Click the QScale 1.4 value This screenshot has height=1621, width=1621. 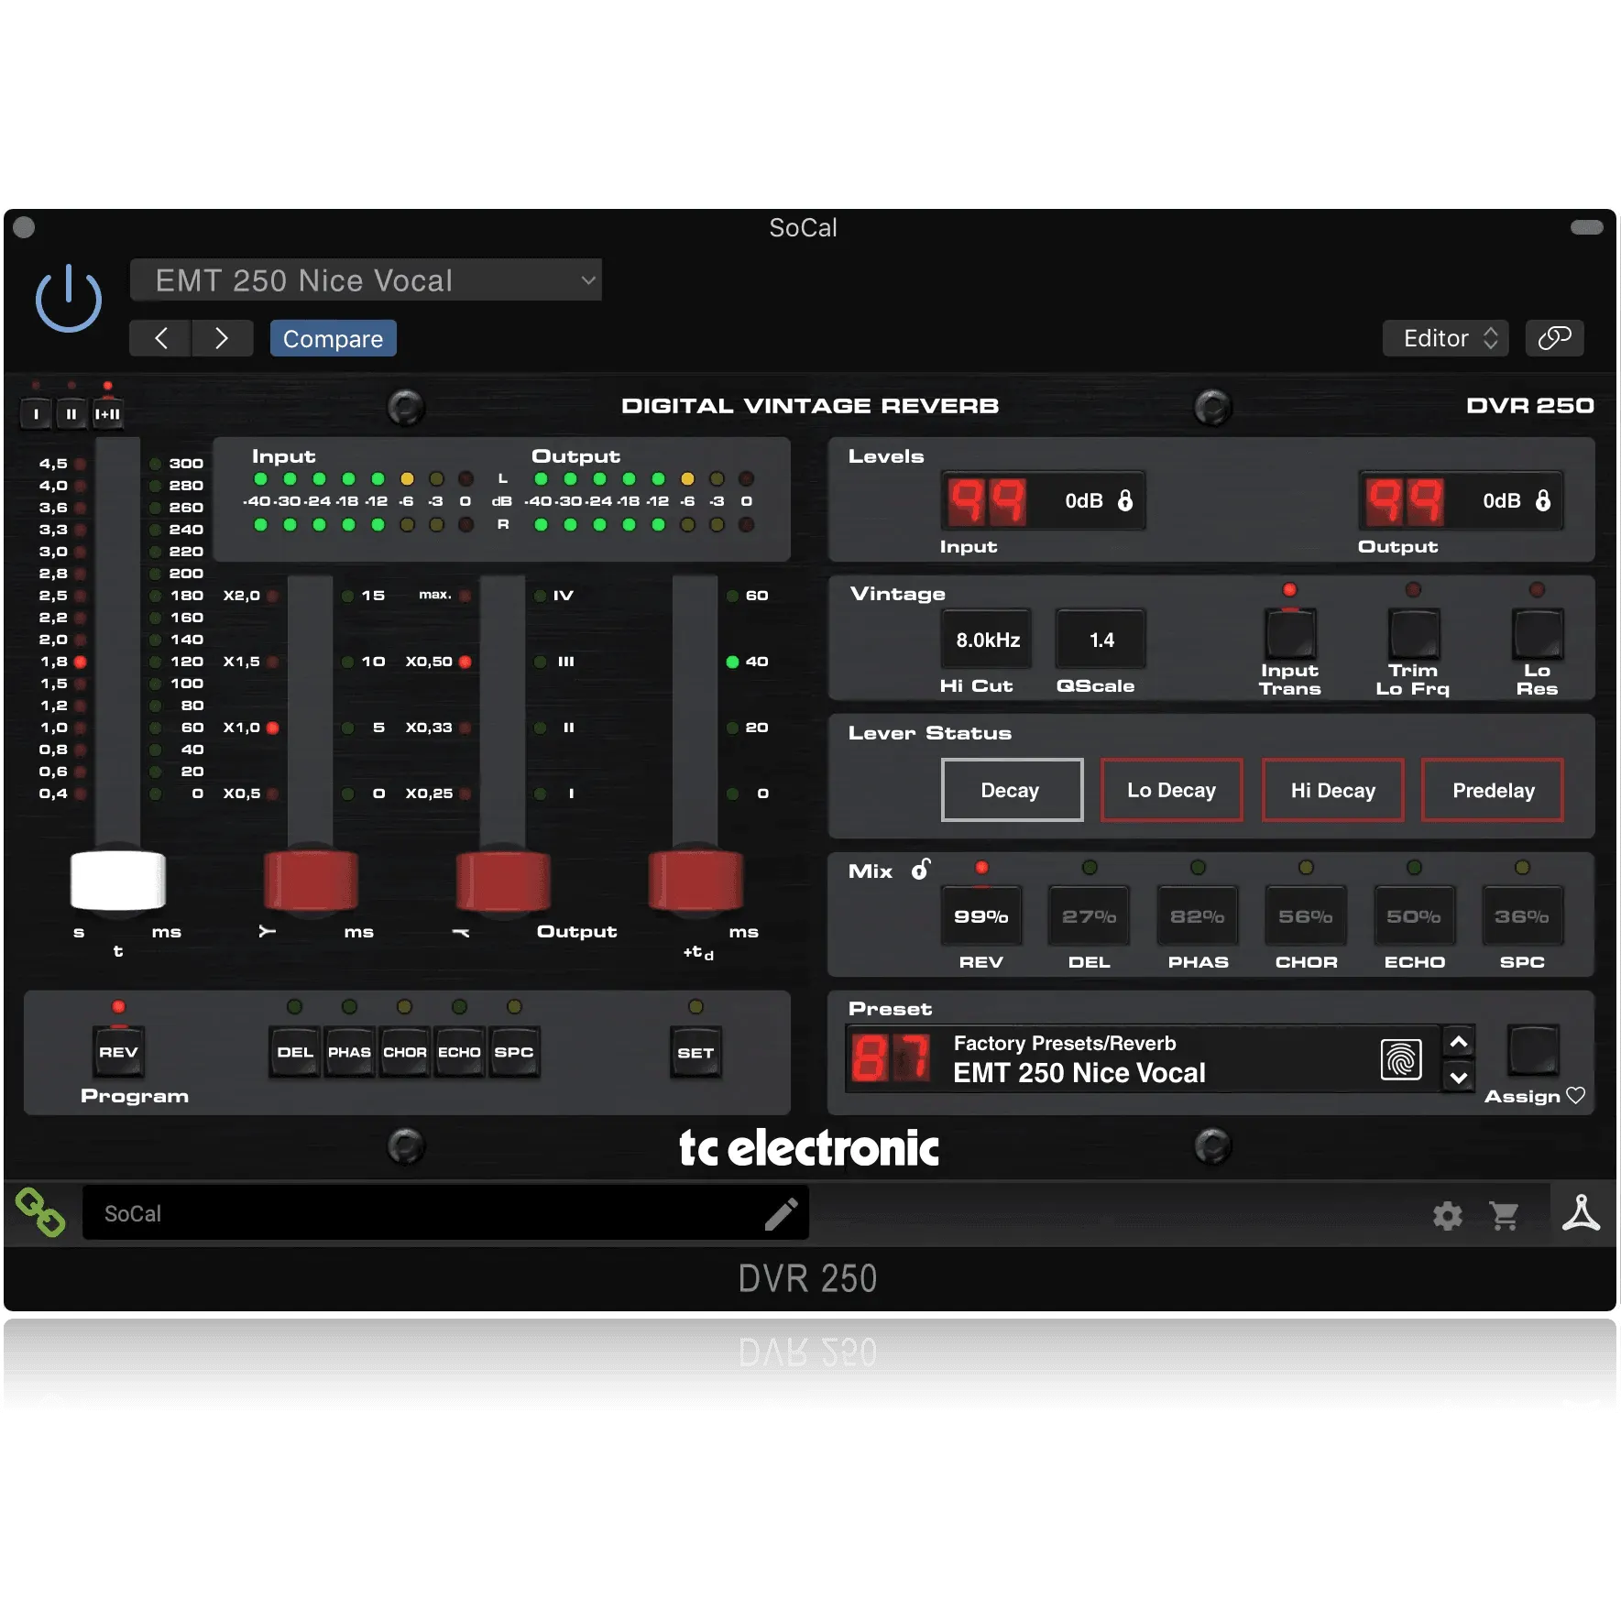pyautogui.click(x=1101, y=640)
